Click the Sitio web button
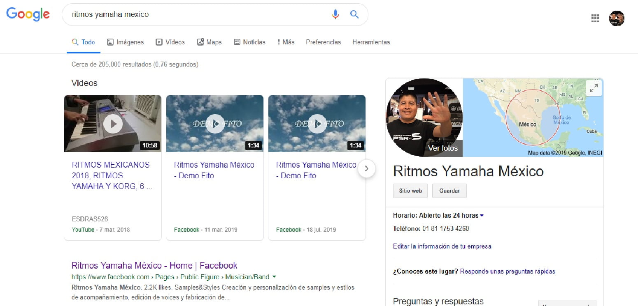 click(x=410, y=191)
